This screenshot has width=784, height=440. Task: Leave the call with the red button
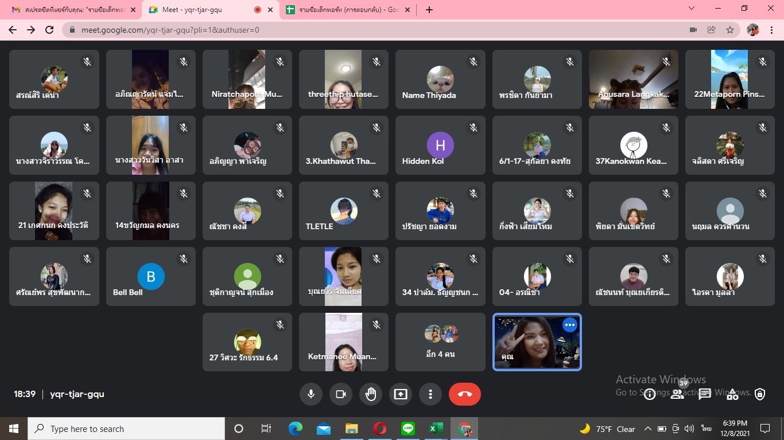point(465,394)
